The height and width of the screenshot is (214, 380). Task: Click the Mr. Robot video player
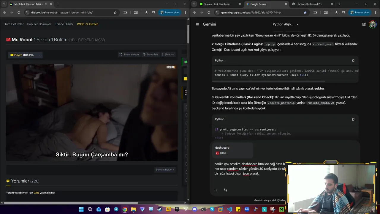92,112
